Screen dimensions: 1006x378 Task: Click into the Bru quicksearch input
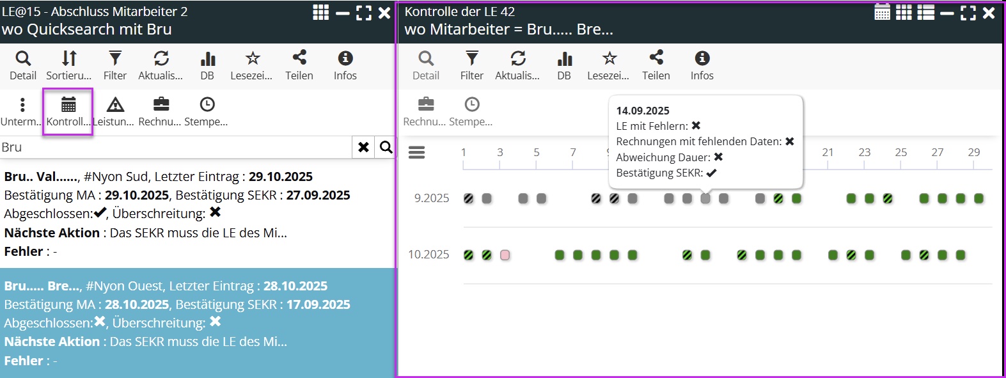click(x=176, y=147)
